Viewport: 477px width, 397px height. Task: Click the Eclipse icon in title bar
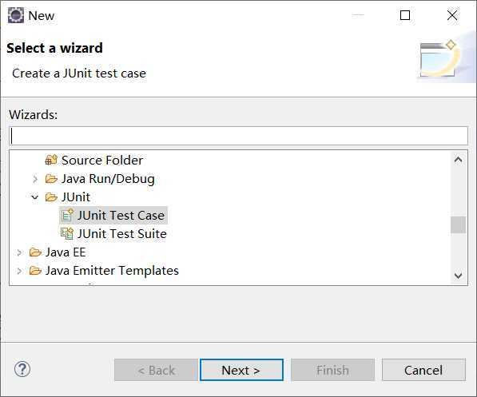(15, 15)
